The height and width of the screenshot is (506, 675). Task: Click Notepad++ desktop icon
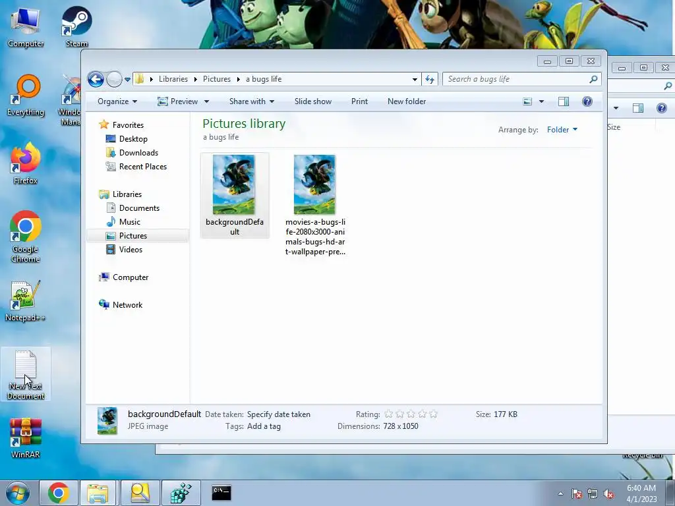(25, 300)
